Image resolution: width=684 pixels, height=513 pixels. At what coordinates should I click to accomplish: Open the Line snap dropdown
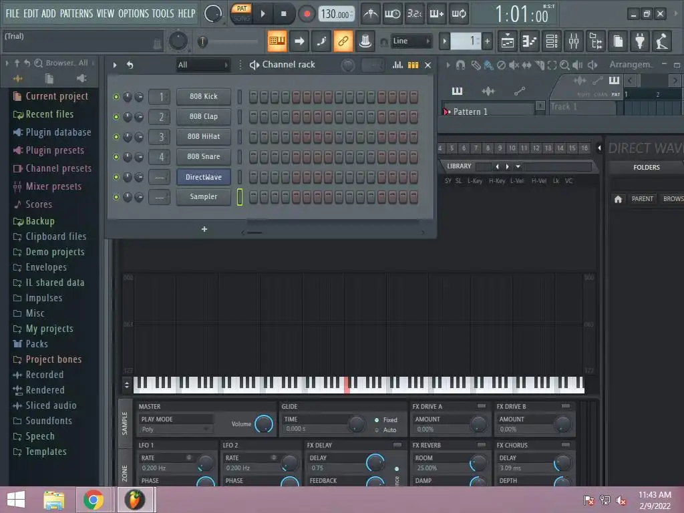pos(411,41)
